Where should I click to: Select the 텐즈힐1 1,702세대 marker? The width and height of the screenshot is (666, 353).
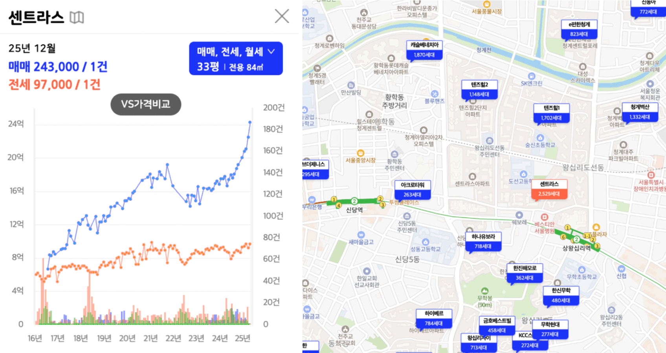point(551,113)
